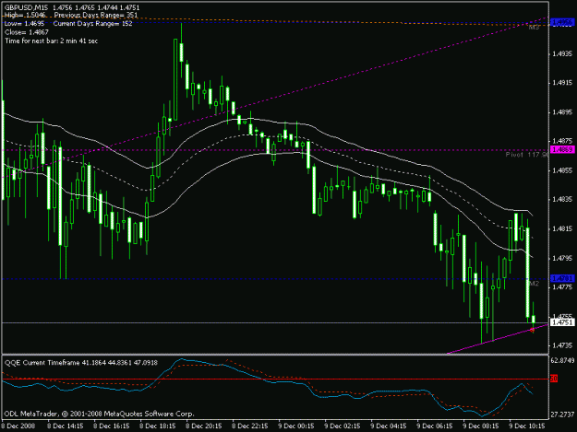Click the 8 Dec 20:15 time label
The width and height of the screenshot is (577, 432).
[x=203, y=426]
